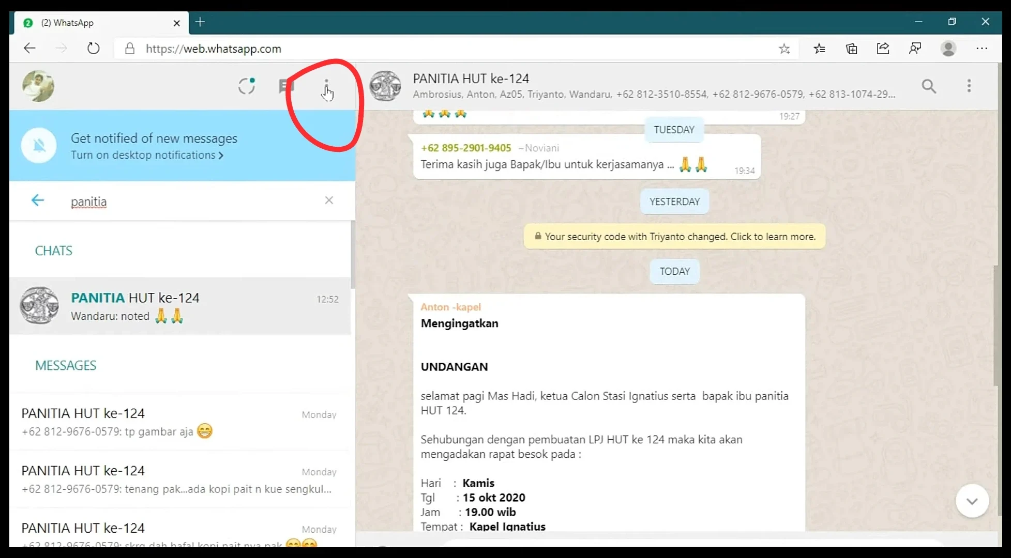Screen dimensions: 1011x558
Task: Click the status/sync circular icon
Action: click(x=246, y=85)
